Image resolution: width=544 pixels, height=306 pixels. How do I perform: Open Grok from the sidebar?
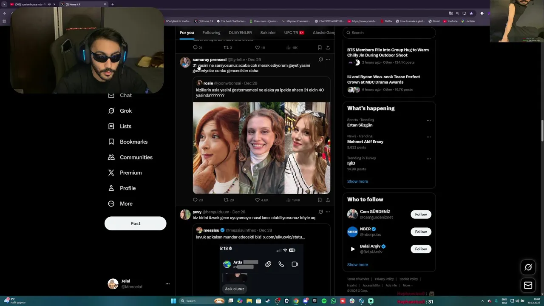120,111
